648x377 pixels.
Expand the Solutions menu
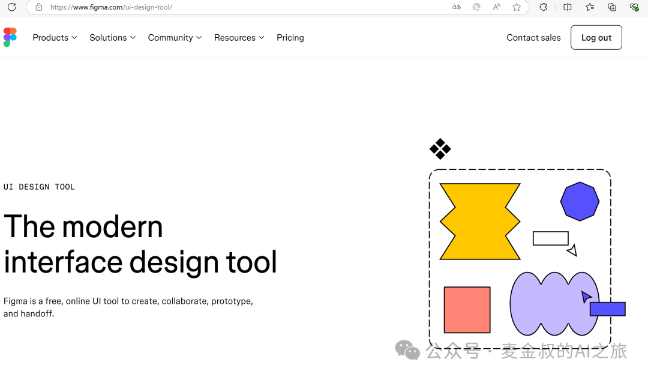pos(112,38)
